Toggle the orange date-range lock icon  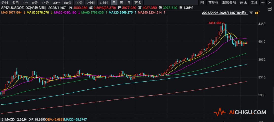point(257,13)
